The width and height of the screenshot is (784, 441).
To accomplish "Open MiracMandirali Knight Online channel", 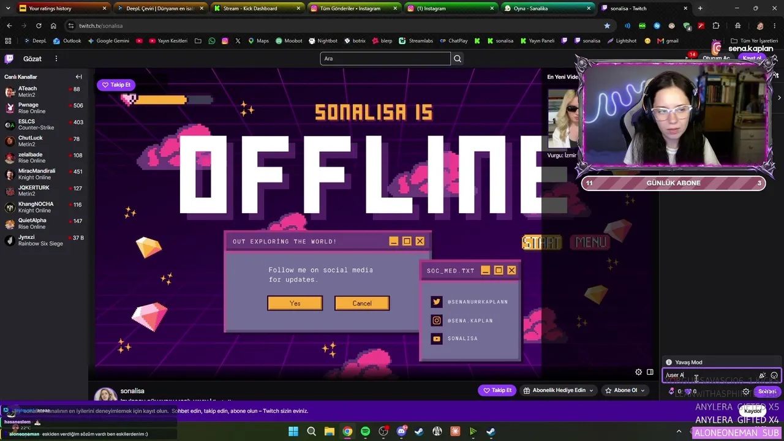I will point(43,175).
